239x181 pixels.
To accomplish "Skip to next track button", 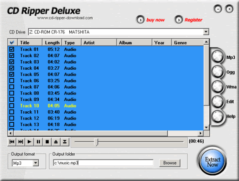I will pos(21,142).
